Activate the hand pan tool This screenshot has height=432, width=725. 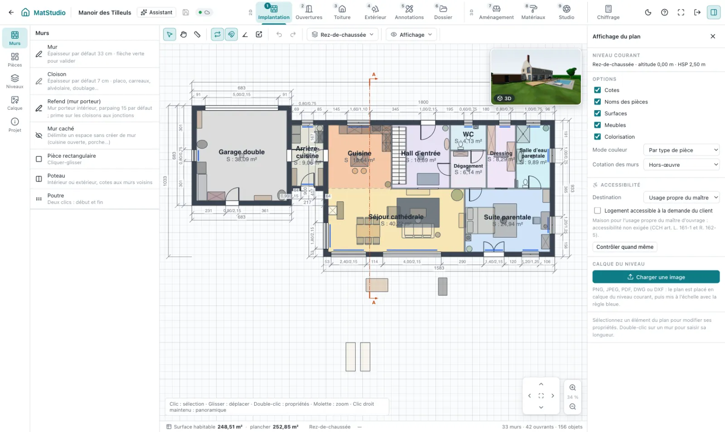click(184, 34)
